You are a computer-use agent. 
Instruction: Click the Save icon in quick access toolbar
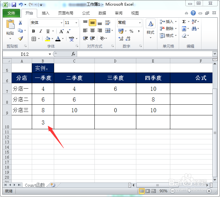[14, 5]
